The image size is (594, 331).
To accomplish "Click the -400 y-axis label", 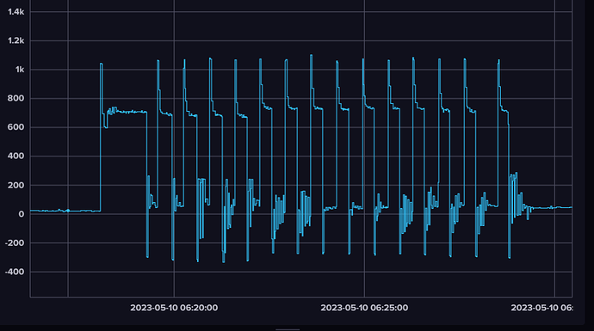I will [x=15, y=272].
